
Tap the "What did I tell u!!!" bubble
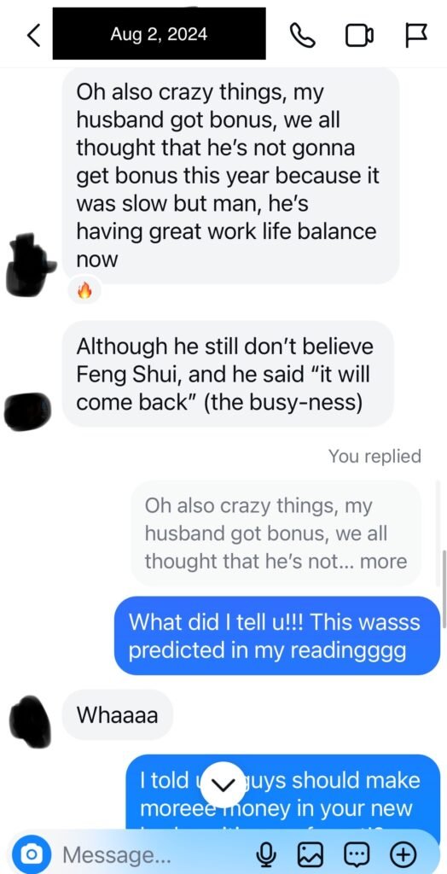[277, 635]
